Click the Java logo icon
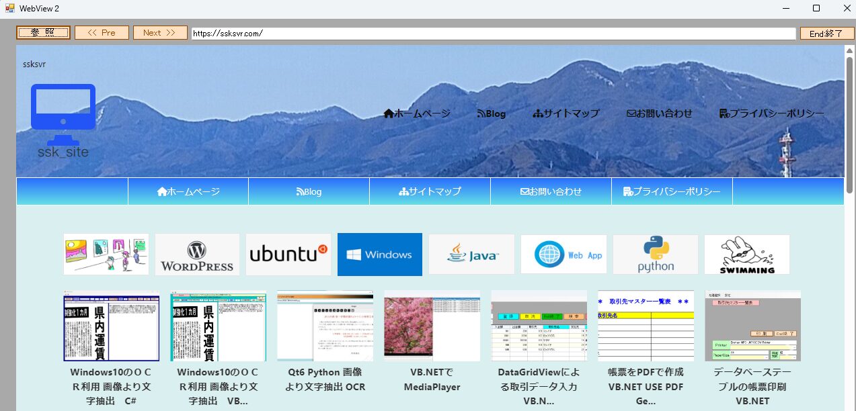This screenshot has width=856, height=411. point(471,254)
